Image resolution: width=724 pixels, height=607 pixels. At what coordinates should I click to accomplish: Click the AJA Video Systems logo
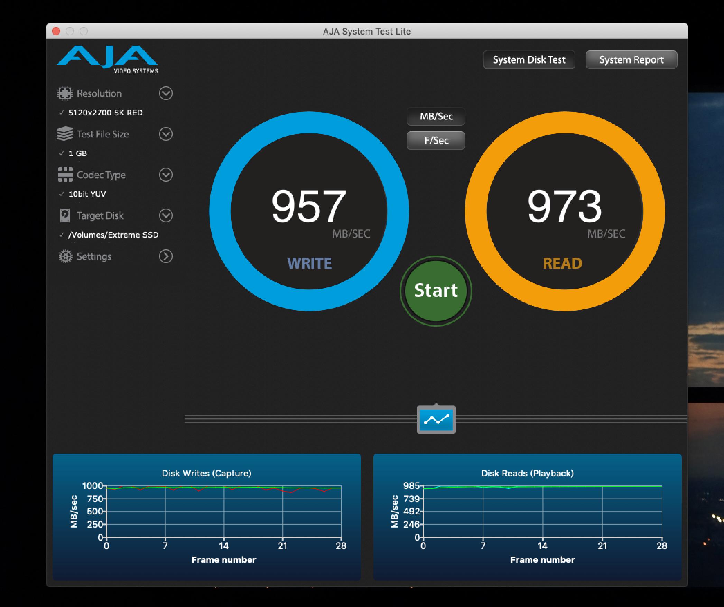(x=108, y=59)
